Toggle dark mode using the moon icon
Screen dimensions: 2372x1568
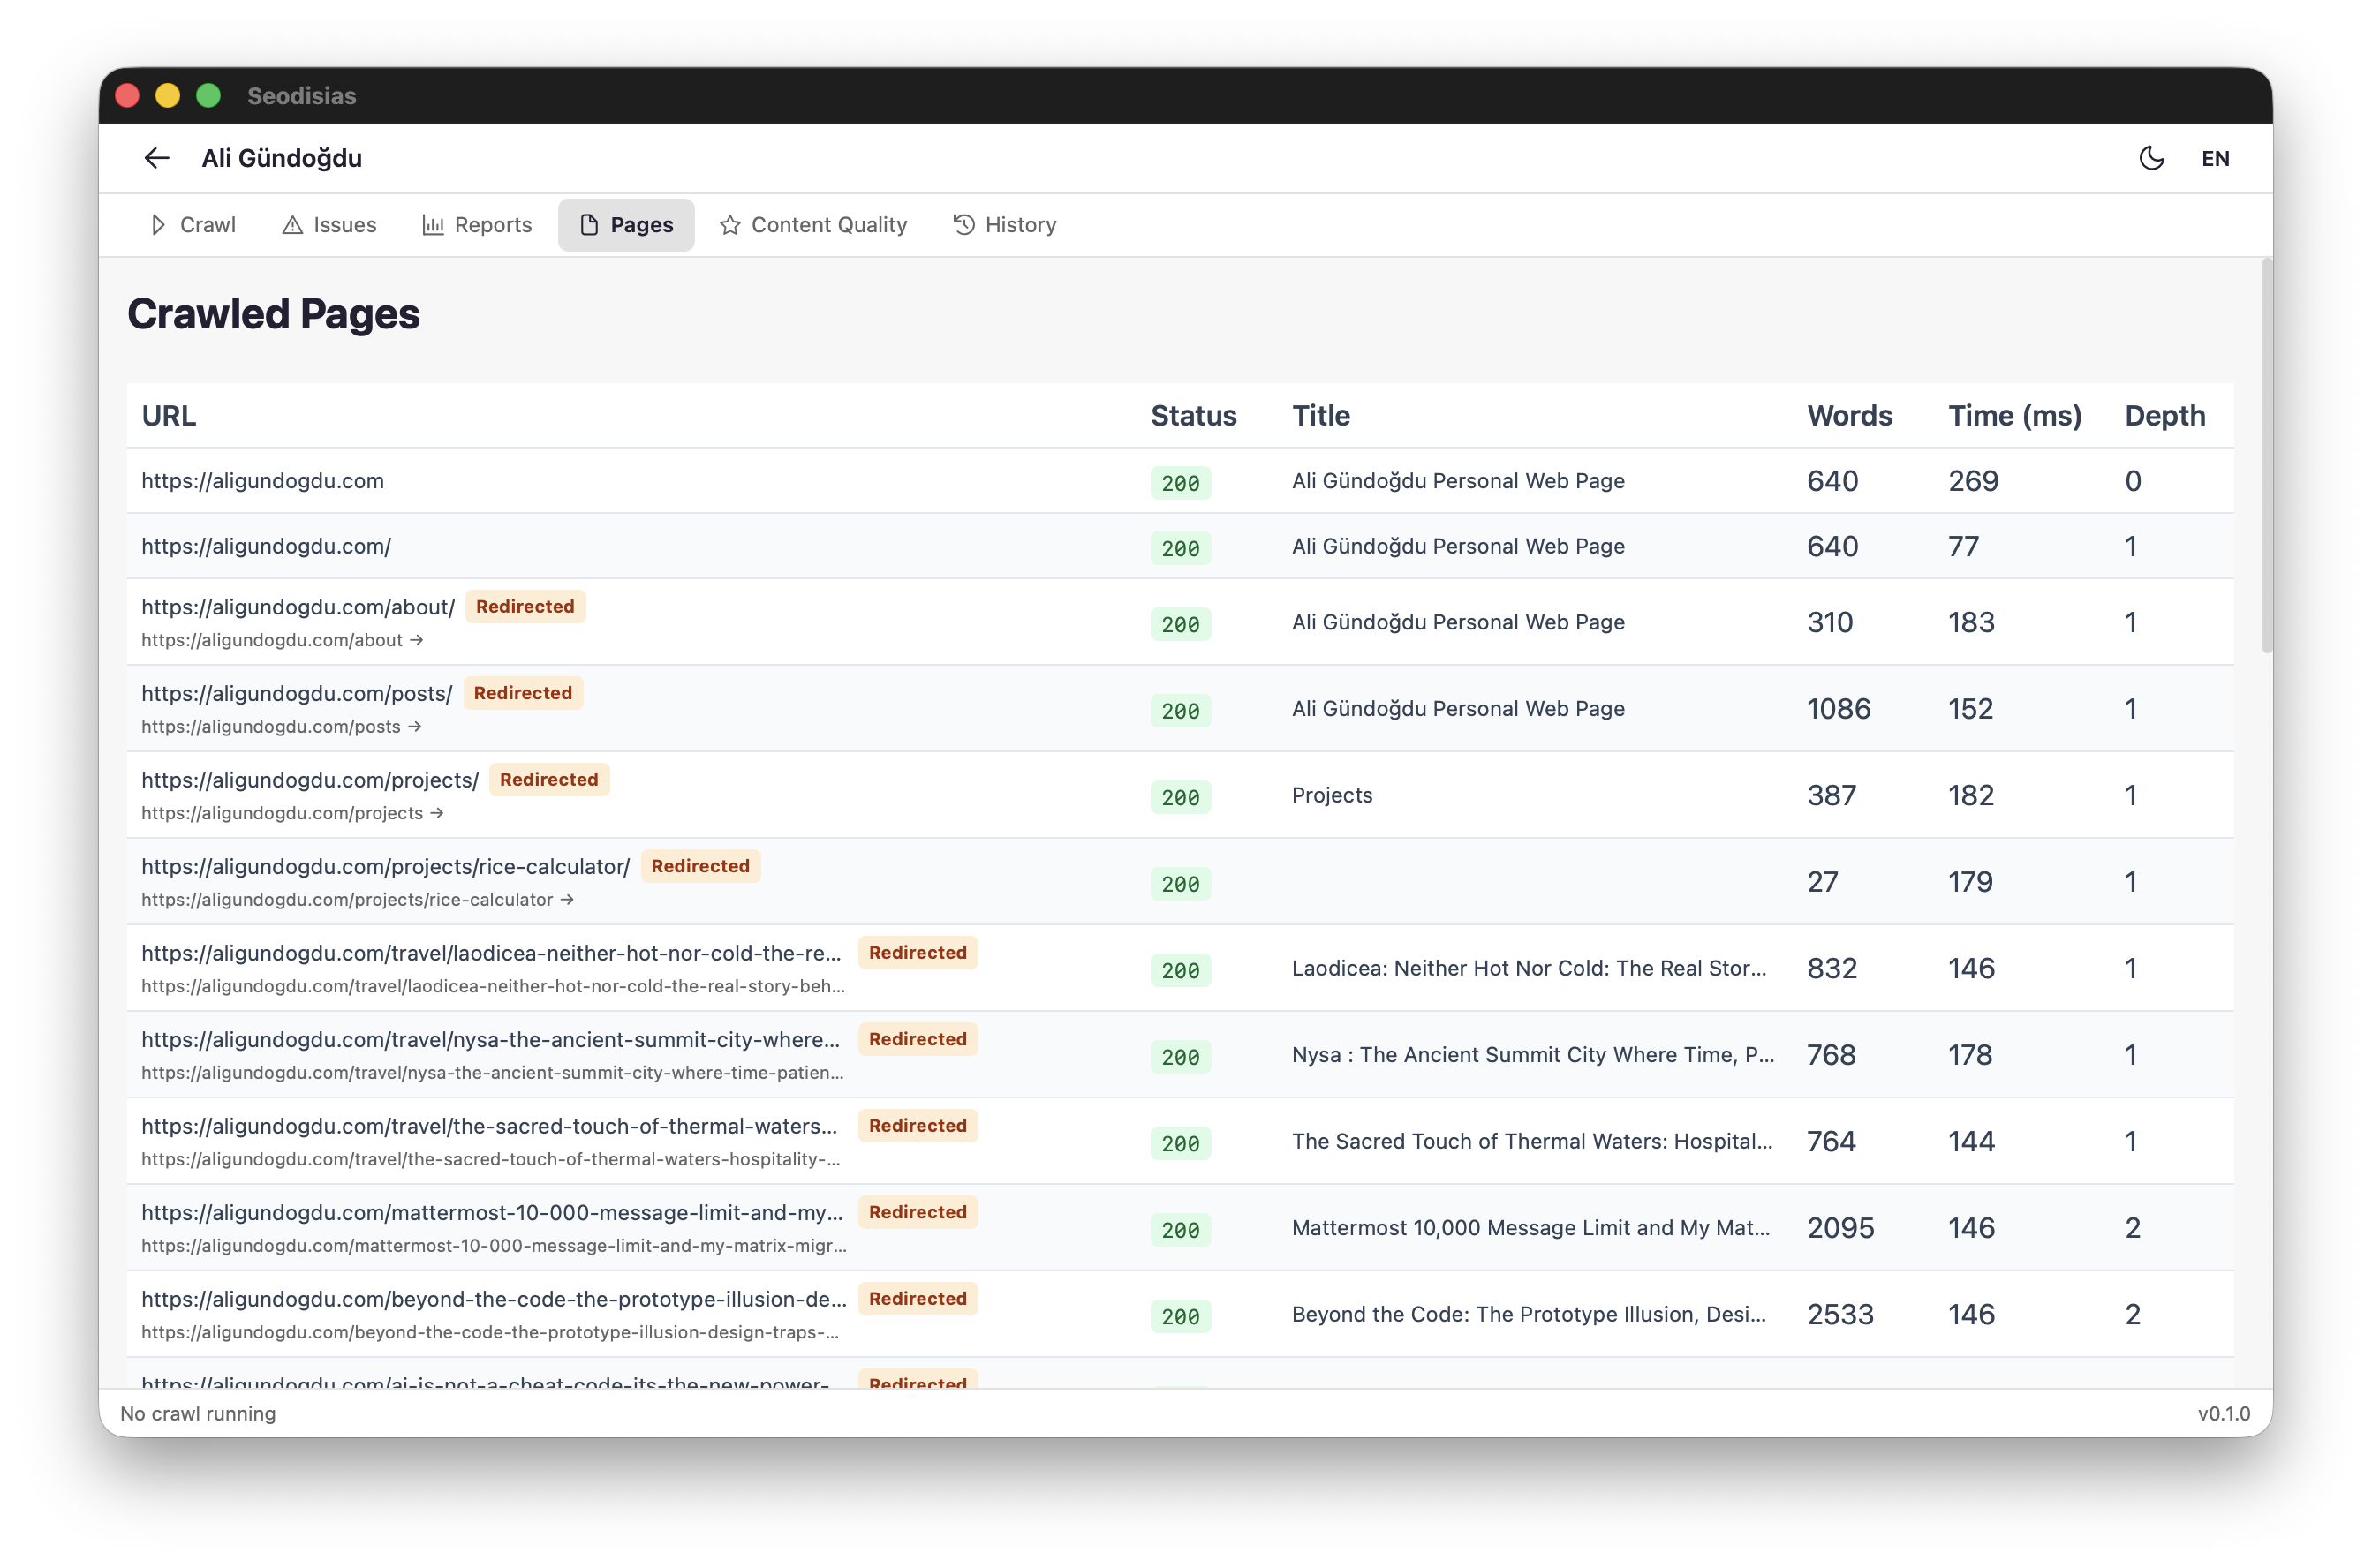(2152, 158)
